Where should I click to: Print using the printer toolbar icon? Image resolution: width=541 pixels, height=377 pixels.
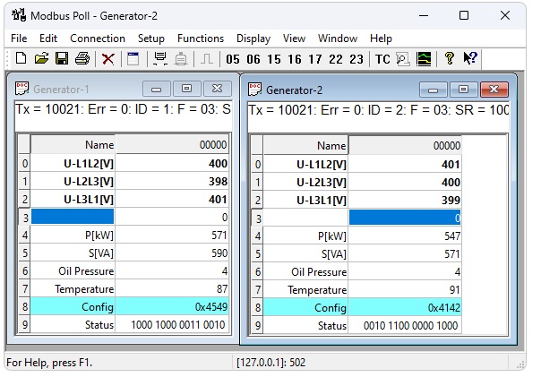pyautogui.click(x=82, y=58)
